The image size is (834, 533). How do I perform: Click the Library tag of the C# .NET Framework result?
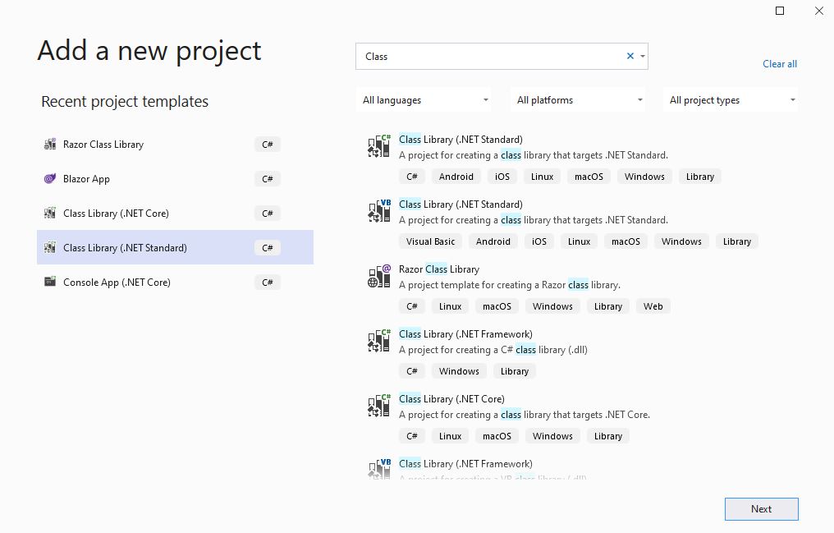515,371
